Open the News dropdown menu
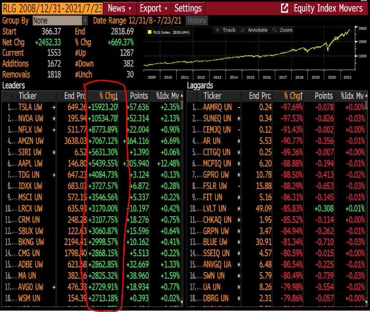370x312 pixels. 120,8
